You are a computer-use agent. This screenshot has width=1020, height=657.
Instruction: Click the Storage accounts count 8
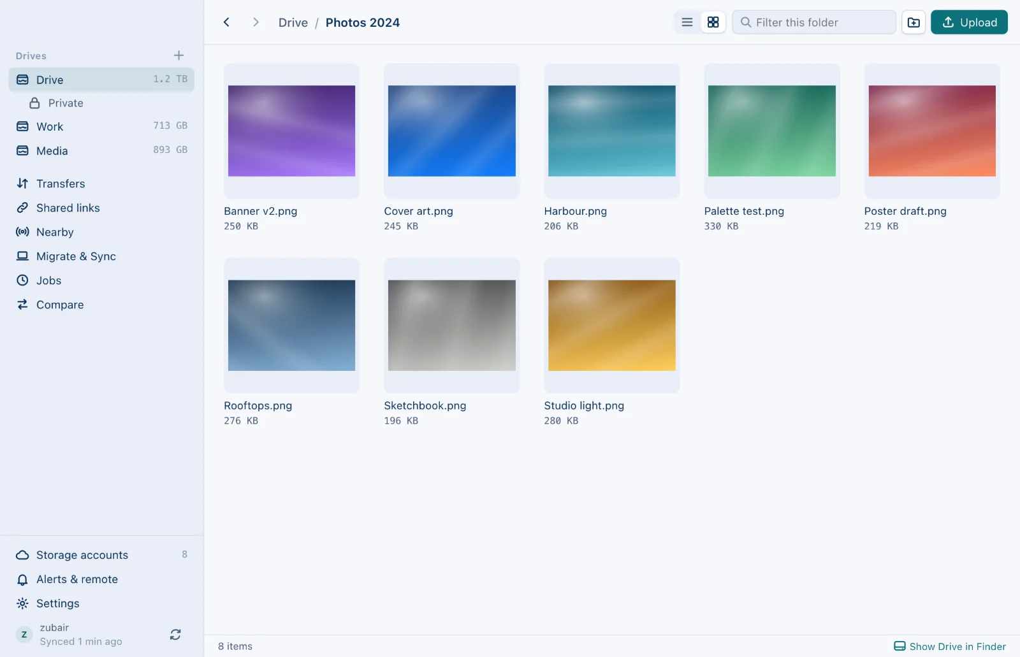pos(185,554)
